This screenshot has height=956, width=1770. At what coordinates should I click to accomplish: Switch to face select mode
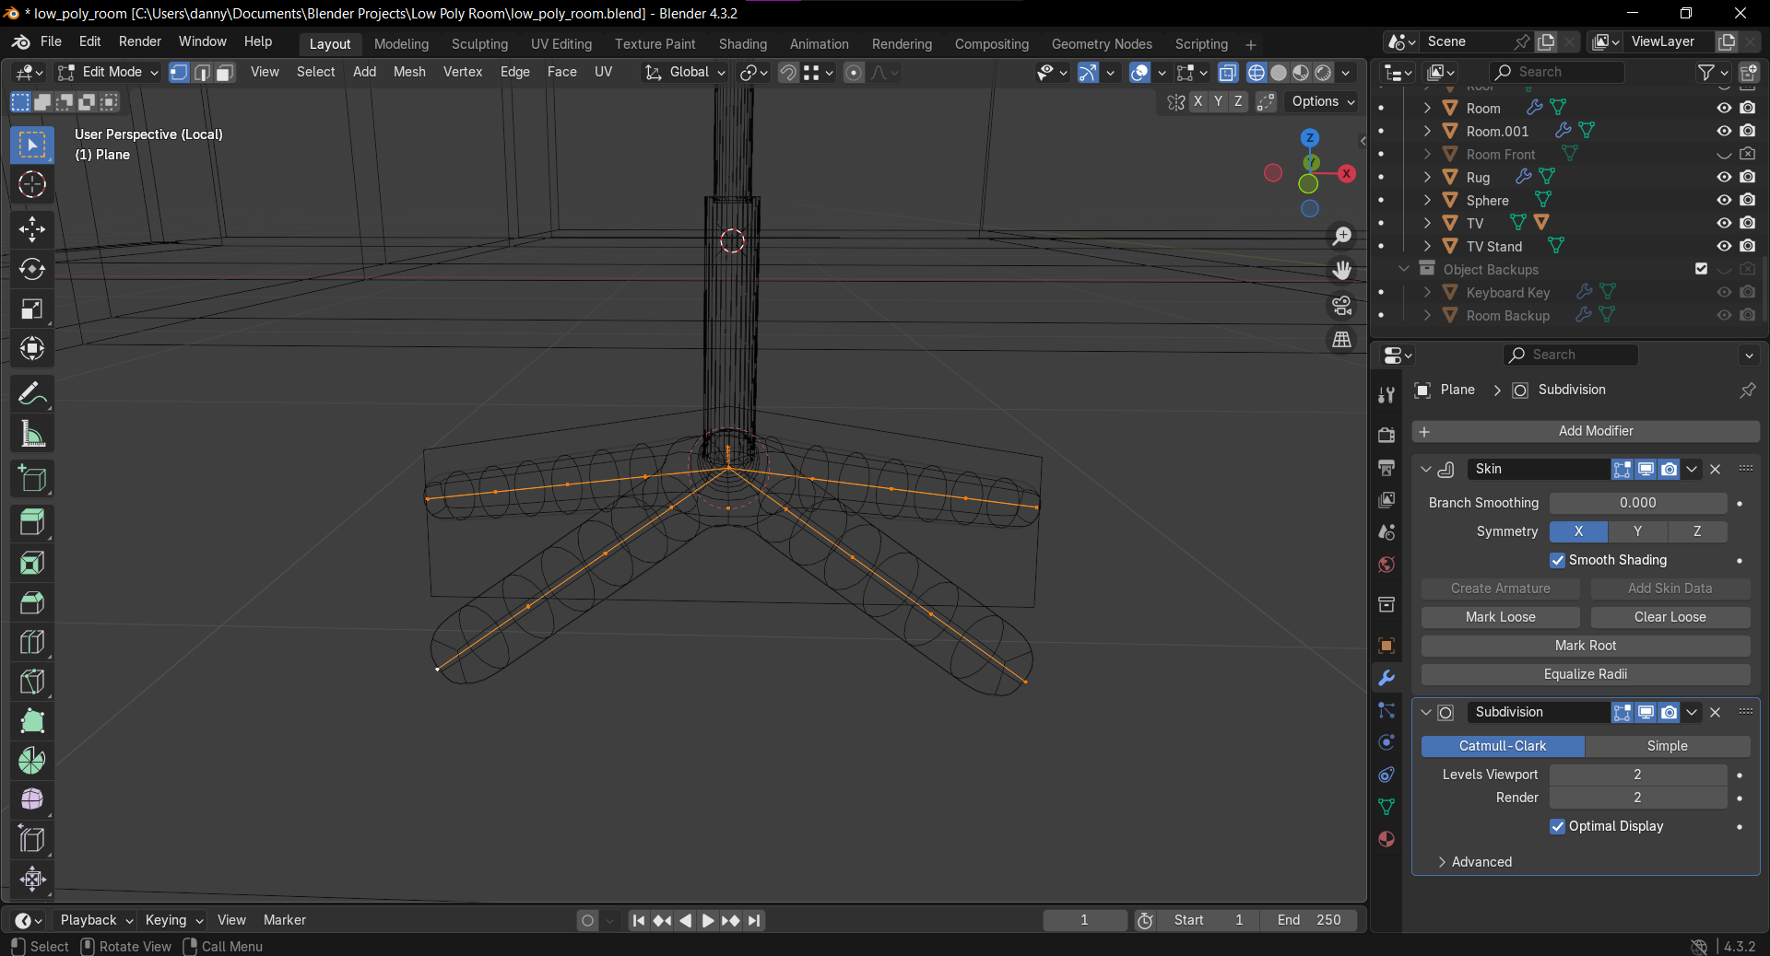pos(224,72)
